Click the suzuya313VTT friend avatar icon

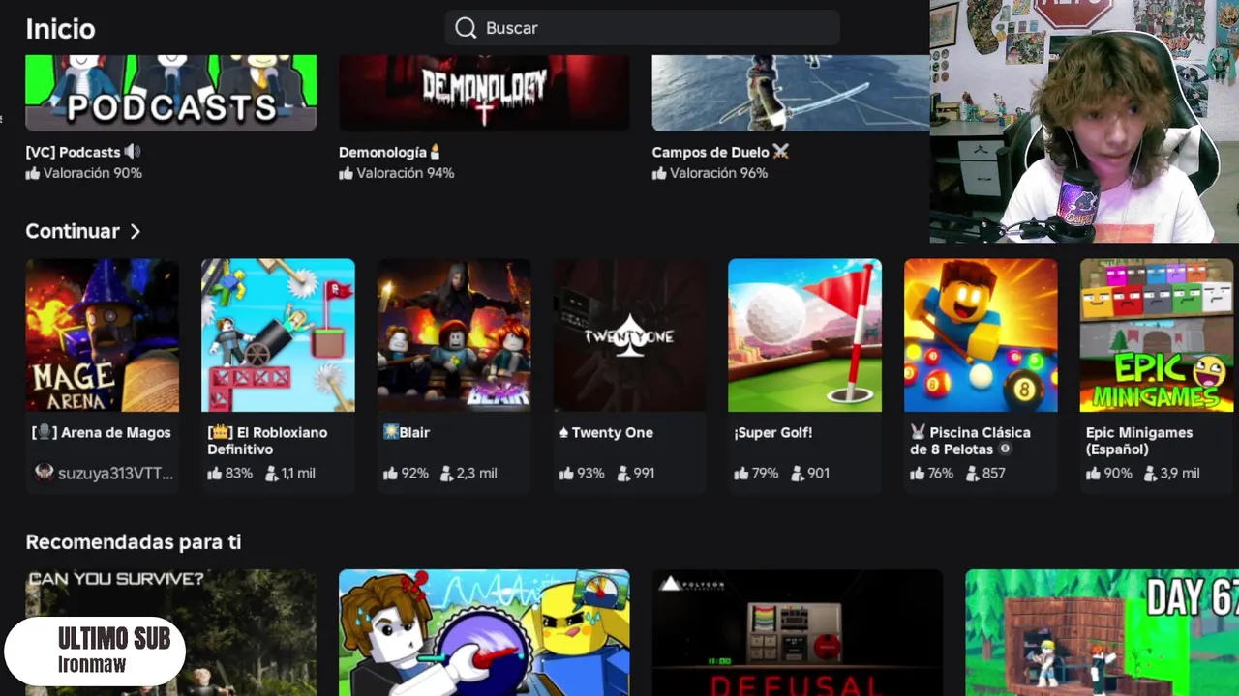point(44,473)
